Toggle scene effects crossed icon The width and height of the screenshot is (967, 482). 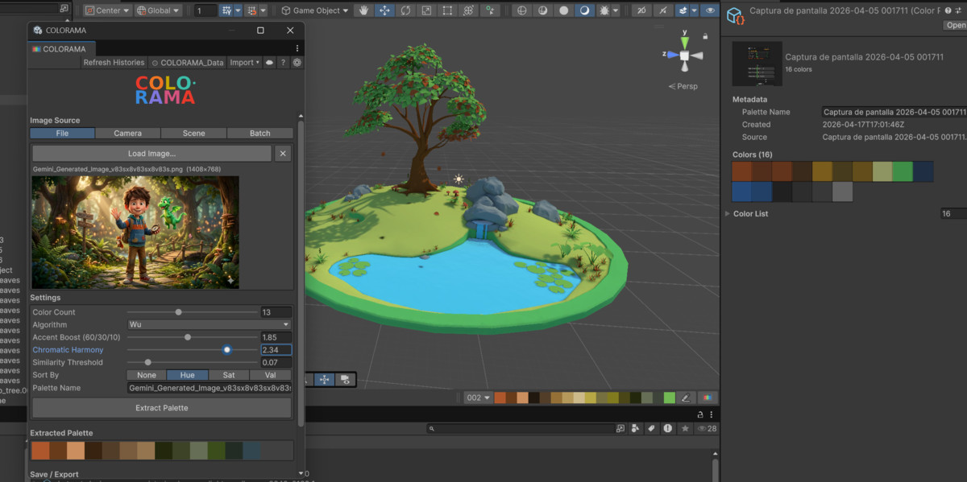coord(663,10)
